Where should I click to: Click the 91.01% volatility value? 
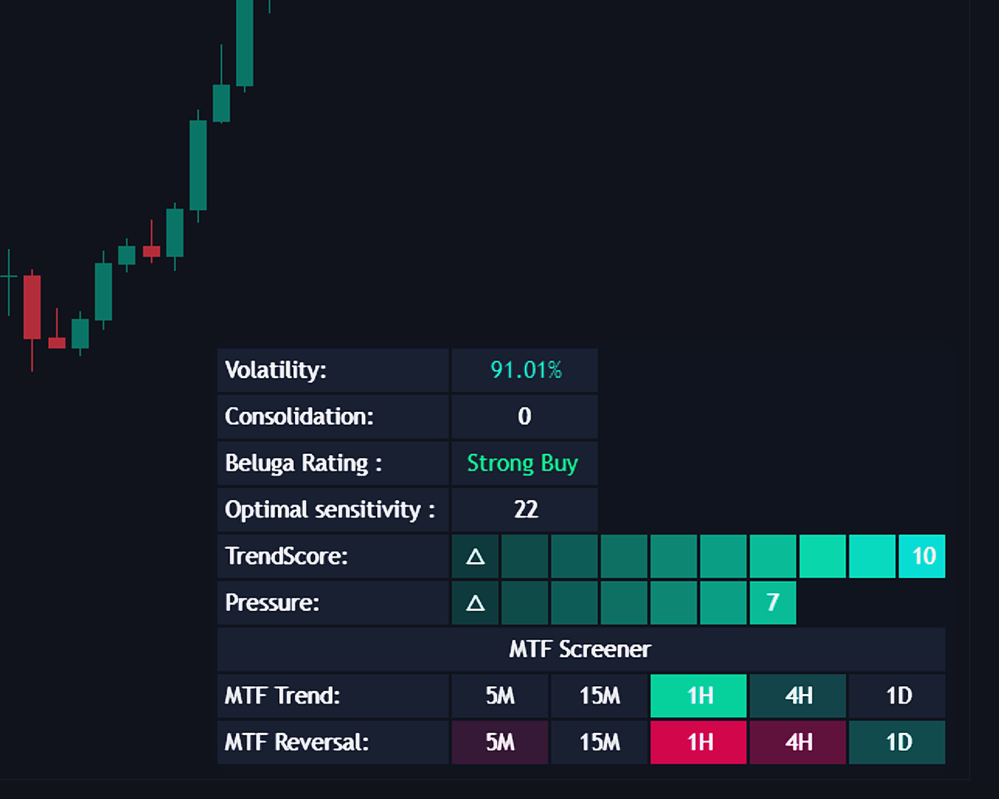point(525,370)
